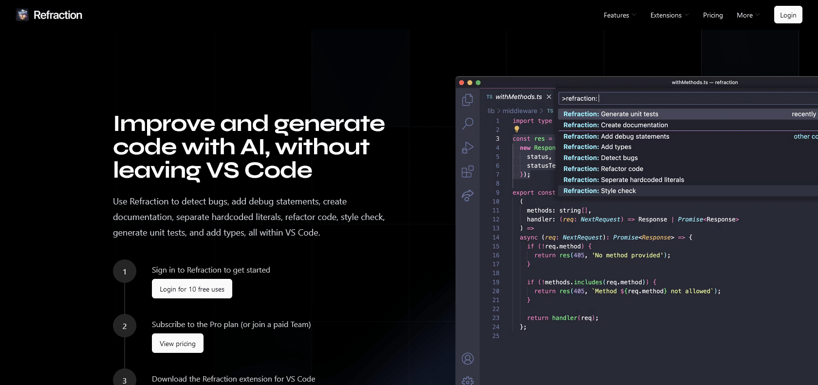Open the VS Code Search icon
The width and height of the screenshot is (818, 385).
(467, 123)
